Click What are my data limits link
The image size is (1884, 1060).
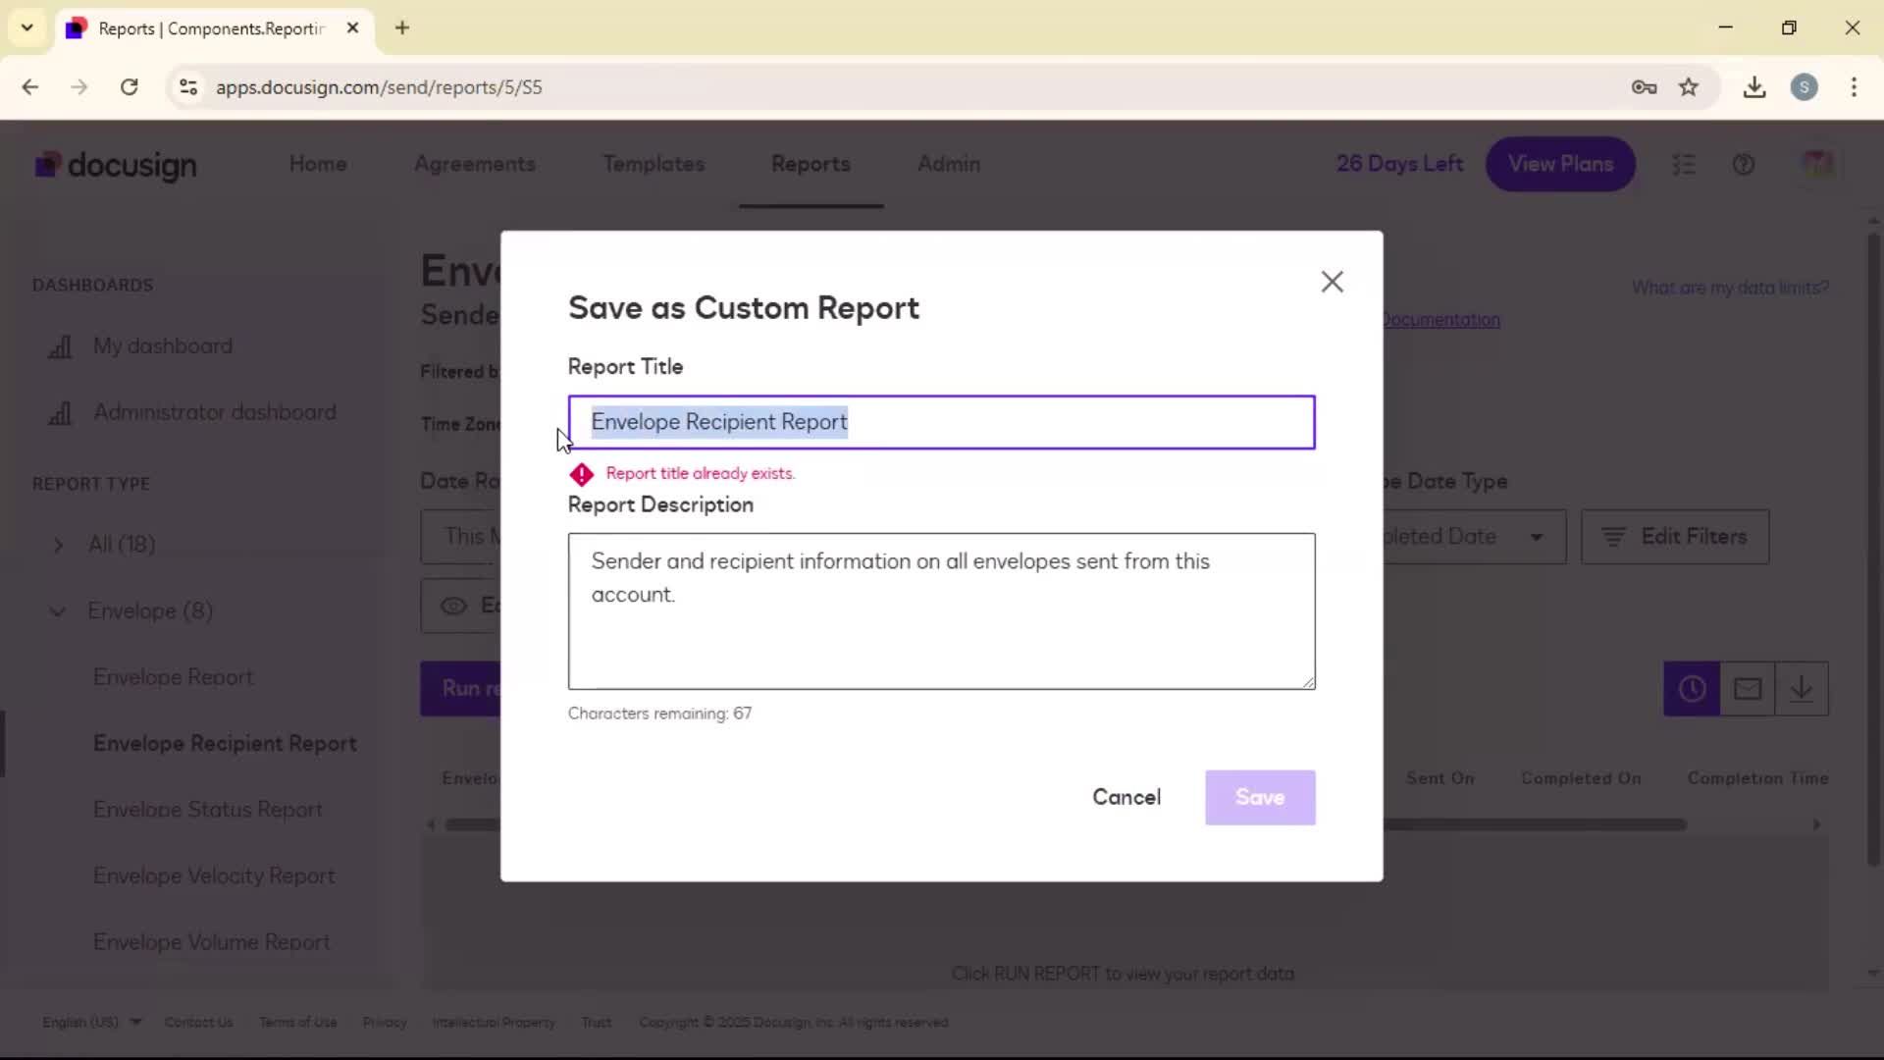(1730, 288)
